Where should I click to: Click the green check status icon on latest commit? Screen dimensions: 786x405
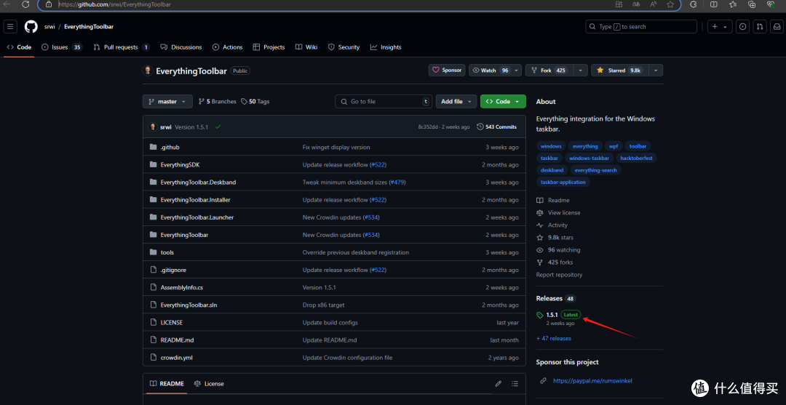tap(218, 127)
